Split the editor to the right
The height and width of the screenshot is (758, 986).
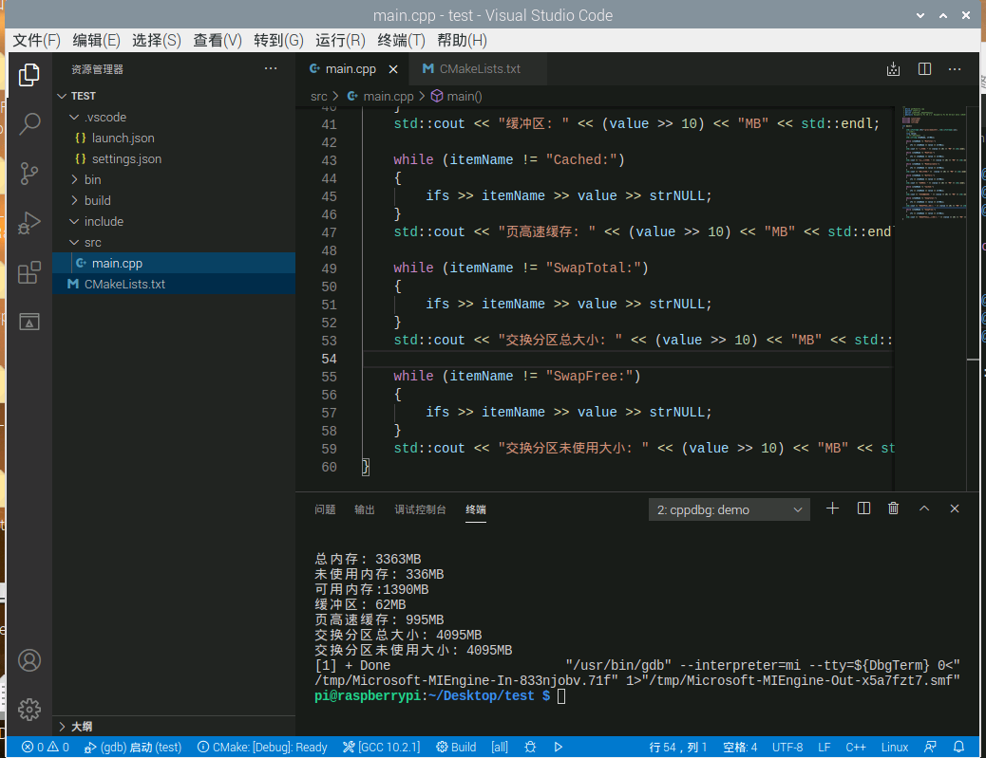[924, 69]
